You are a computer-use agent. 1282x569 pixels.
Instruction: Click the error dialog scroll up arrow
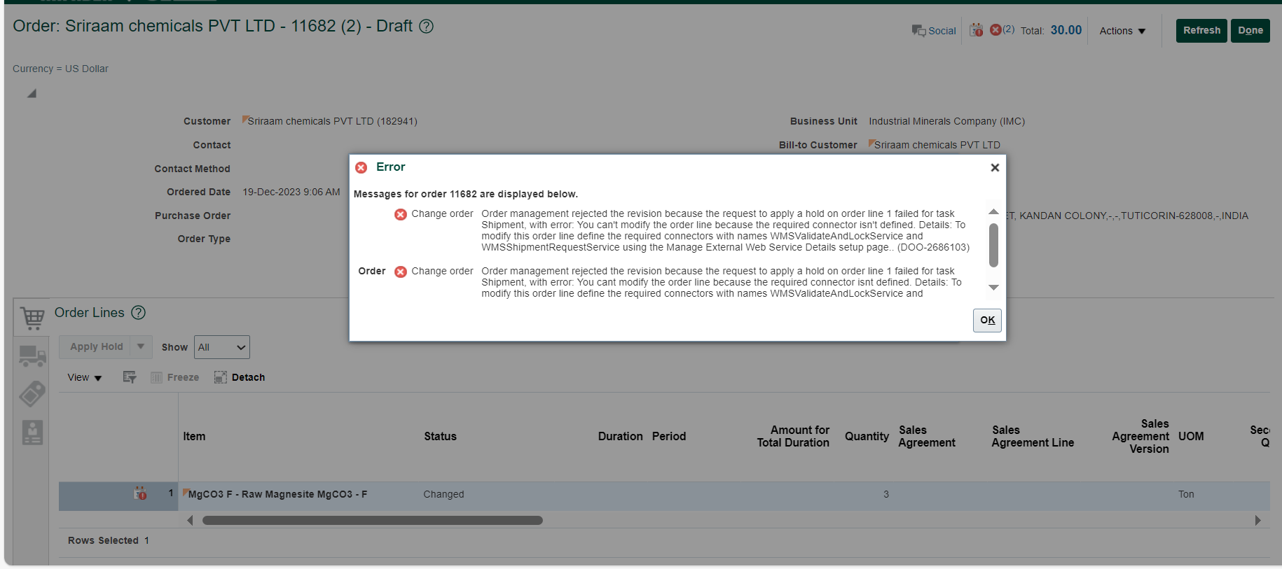click(x=993, y=211)
